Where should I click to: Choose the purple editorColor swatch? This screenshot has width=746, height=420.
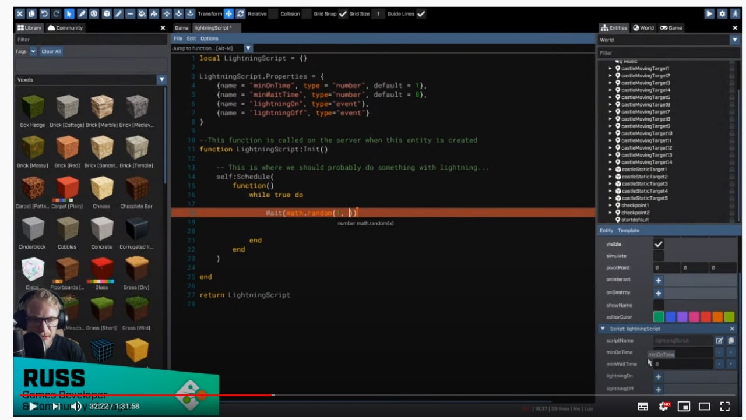tap(682, 317)
